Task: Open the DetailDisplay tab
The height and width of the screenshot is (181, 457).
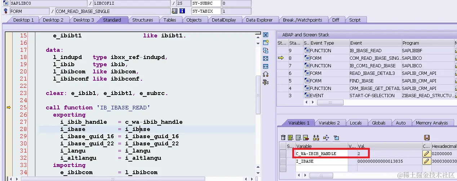Action: pos(224,20)
